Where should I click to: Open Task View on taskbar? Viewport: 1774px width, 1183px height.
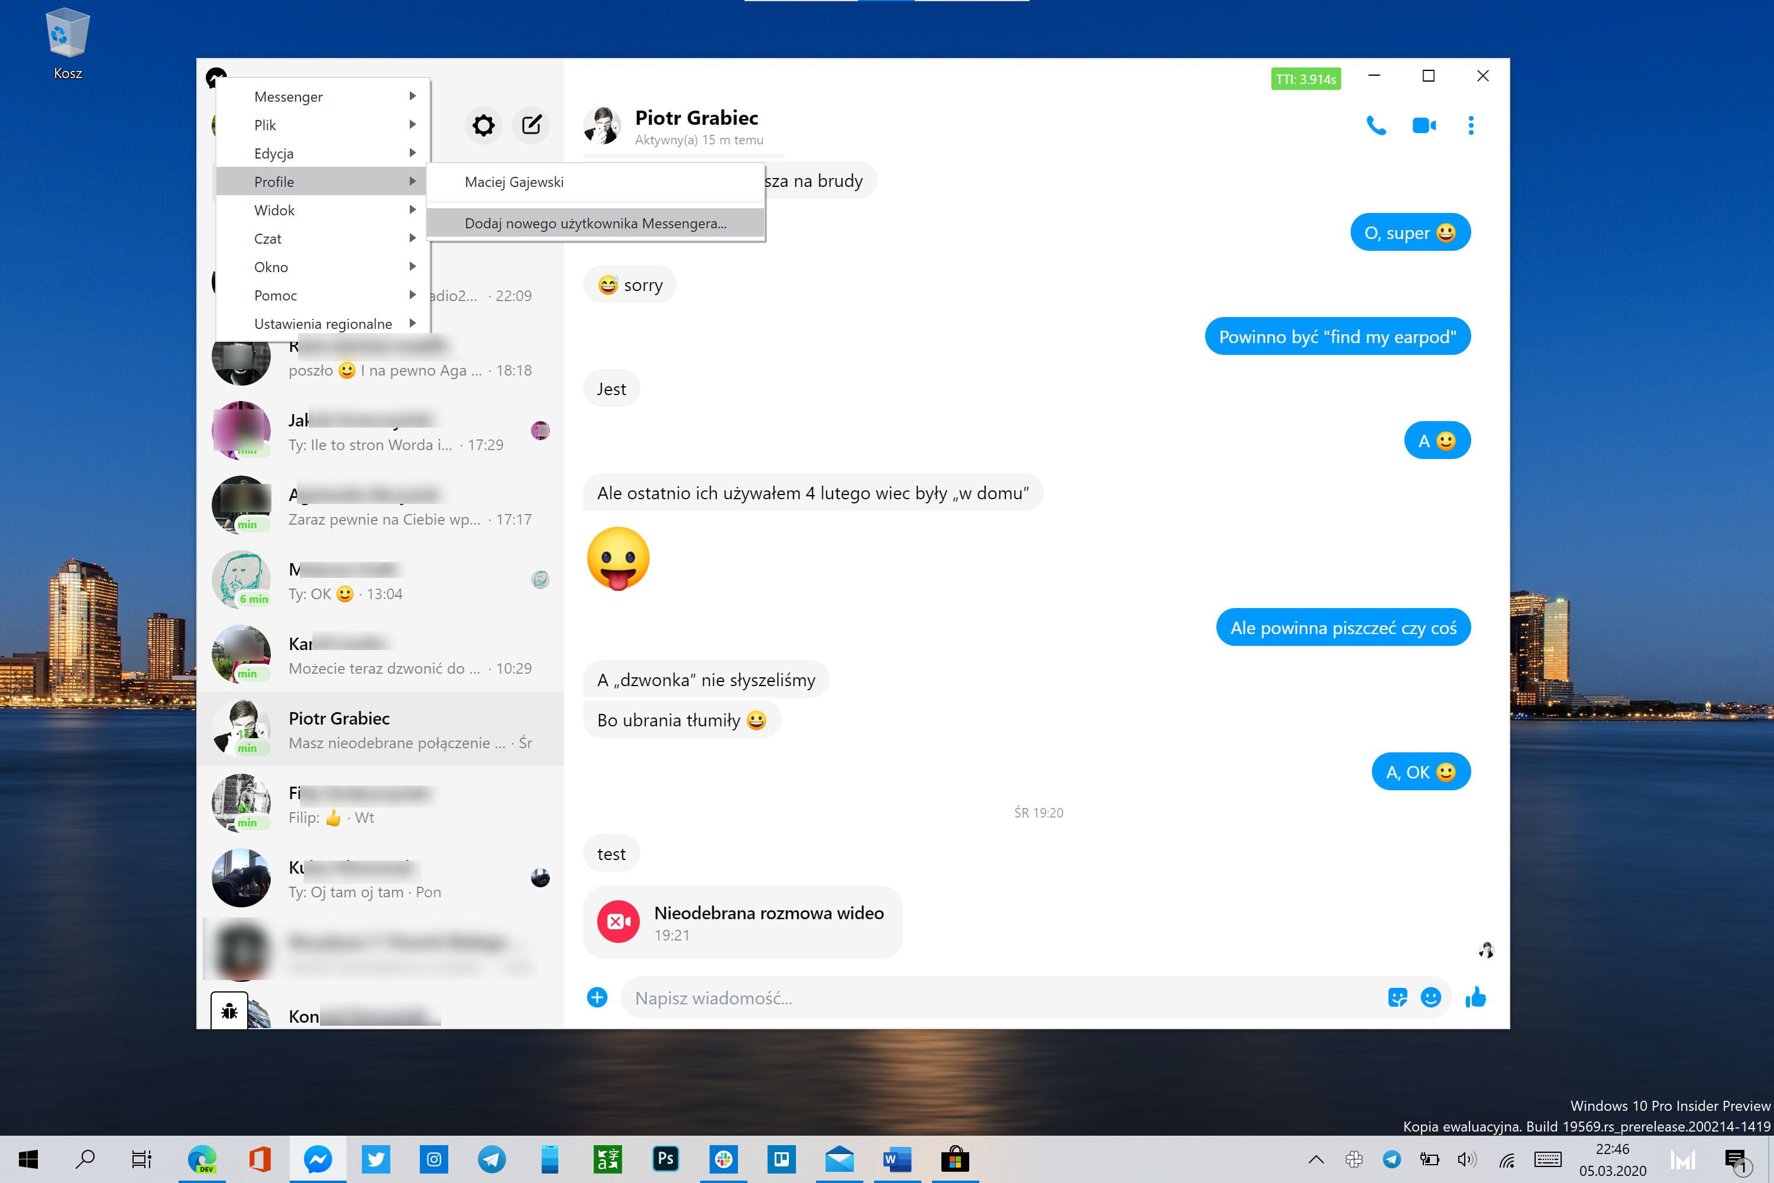141,1159
